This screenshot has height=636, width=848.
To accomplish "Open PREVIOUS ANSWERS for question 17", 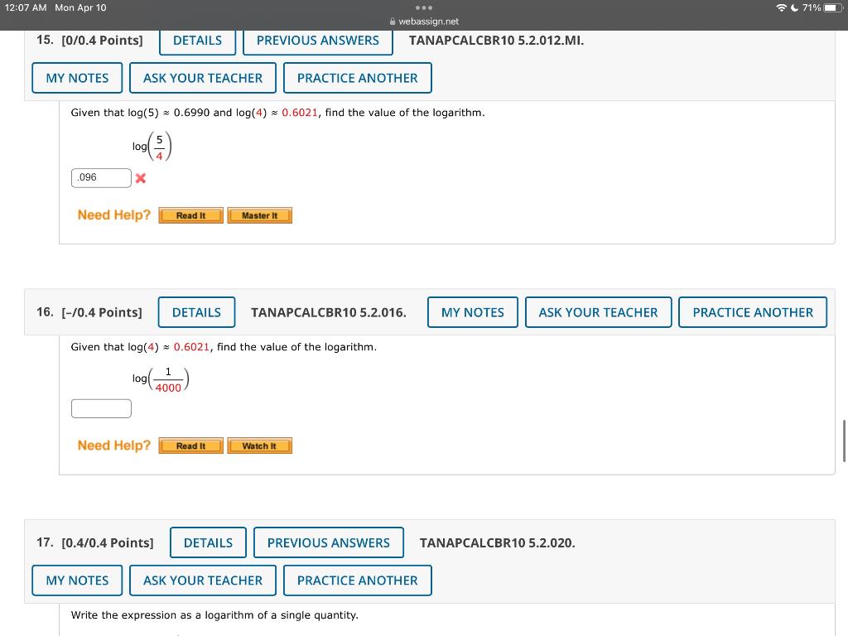I will 328,542.
